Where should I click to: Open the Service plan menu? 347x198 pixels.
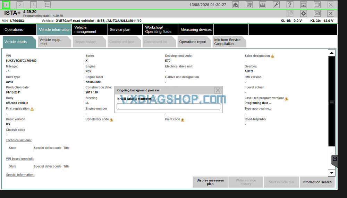point(125,29)
